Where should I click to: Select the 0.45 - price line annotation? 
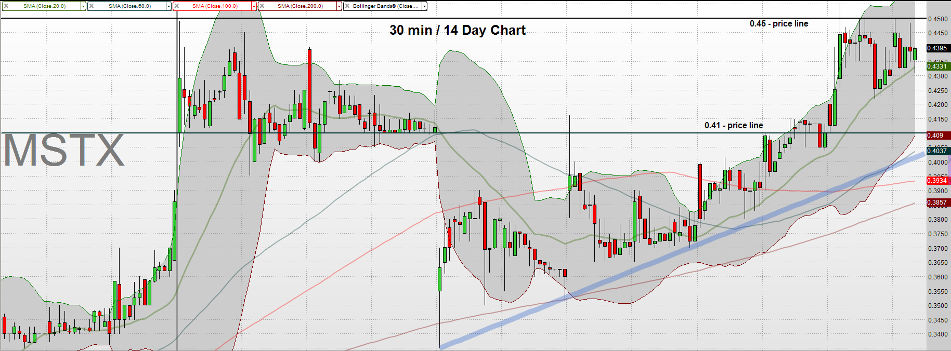tap(779, 24)
